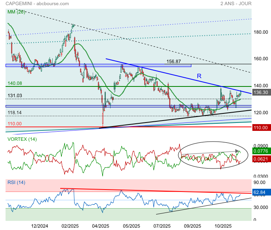Click the 05/2025 date label

pyautogui.click(x=132, y=226)
